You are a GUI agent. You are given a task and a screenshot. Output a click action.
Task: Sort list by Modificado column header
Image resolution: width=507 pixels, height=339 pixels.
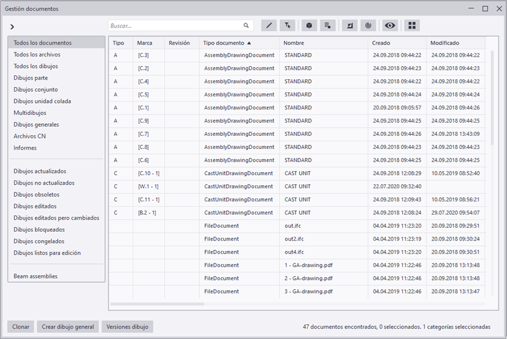coord(445,43)
